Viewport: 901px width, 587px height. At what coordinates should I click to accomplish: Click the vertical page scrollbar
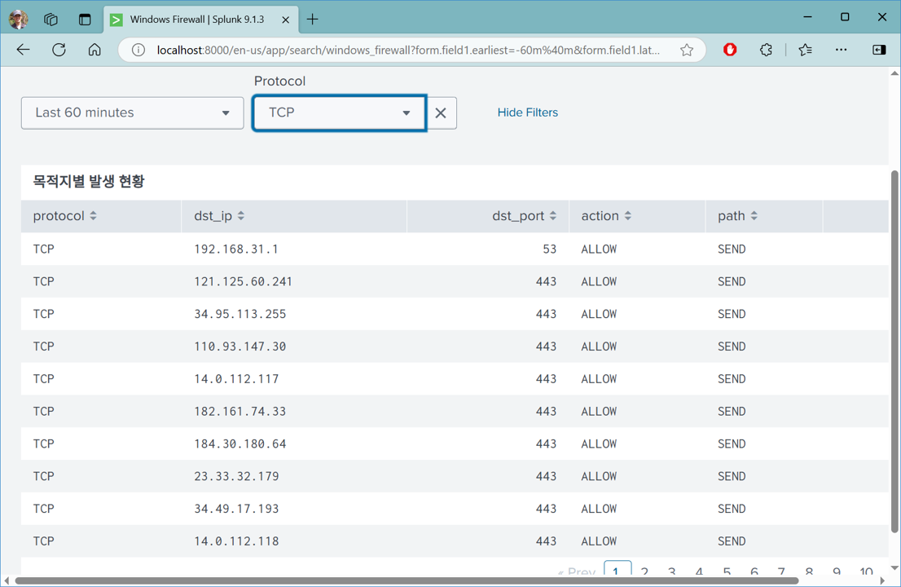click(894, 351)
